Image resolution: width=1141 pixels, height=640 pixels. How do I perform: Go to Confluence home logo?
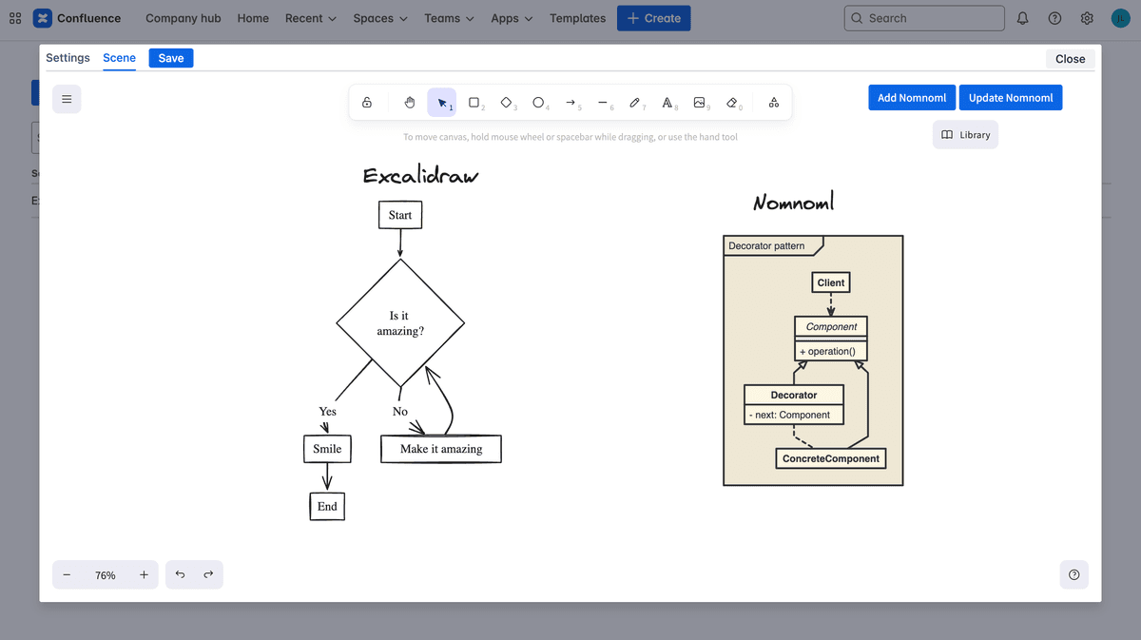point(77,18)
